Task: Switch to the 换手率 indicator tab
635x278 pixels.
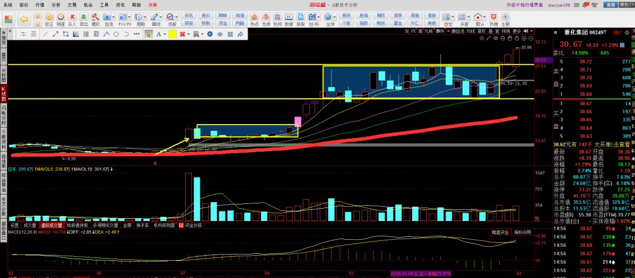Action: click(143, 225)
